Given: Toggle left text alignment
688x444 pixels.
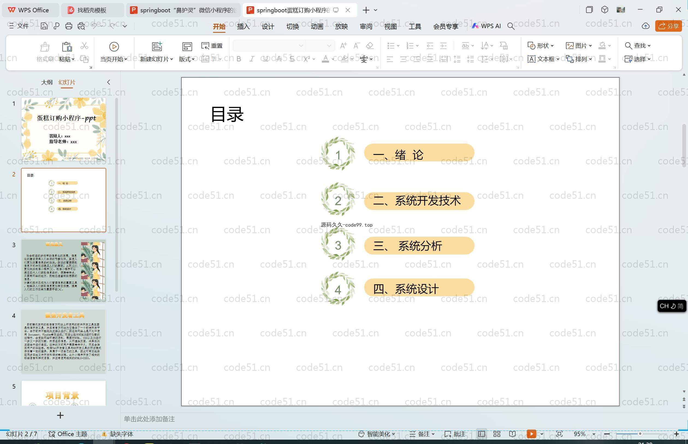Looking at the screenshot, I should (390, 59).
